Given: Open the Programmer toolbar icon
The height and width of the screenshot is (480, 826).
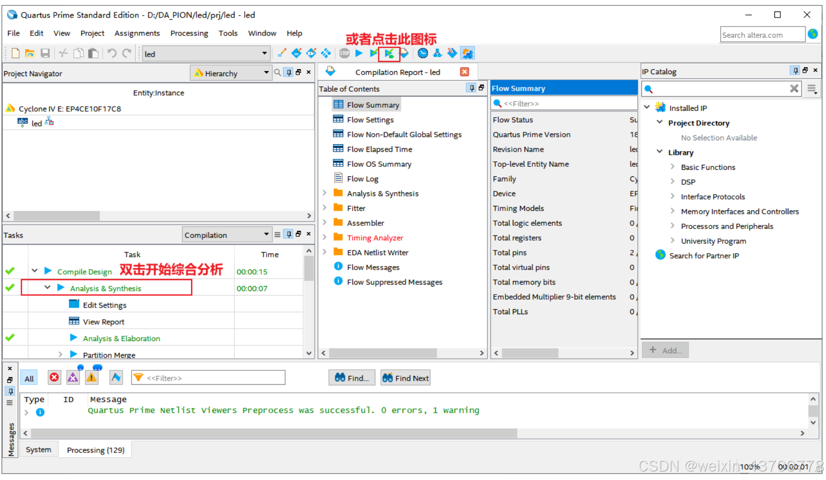Looking at the screenshot, I should 452,53.
